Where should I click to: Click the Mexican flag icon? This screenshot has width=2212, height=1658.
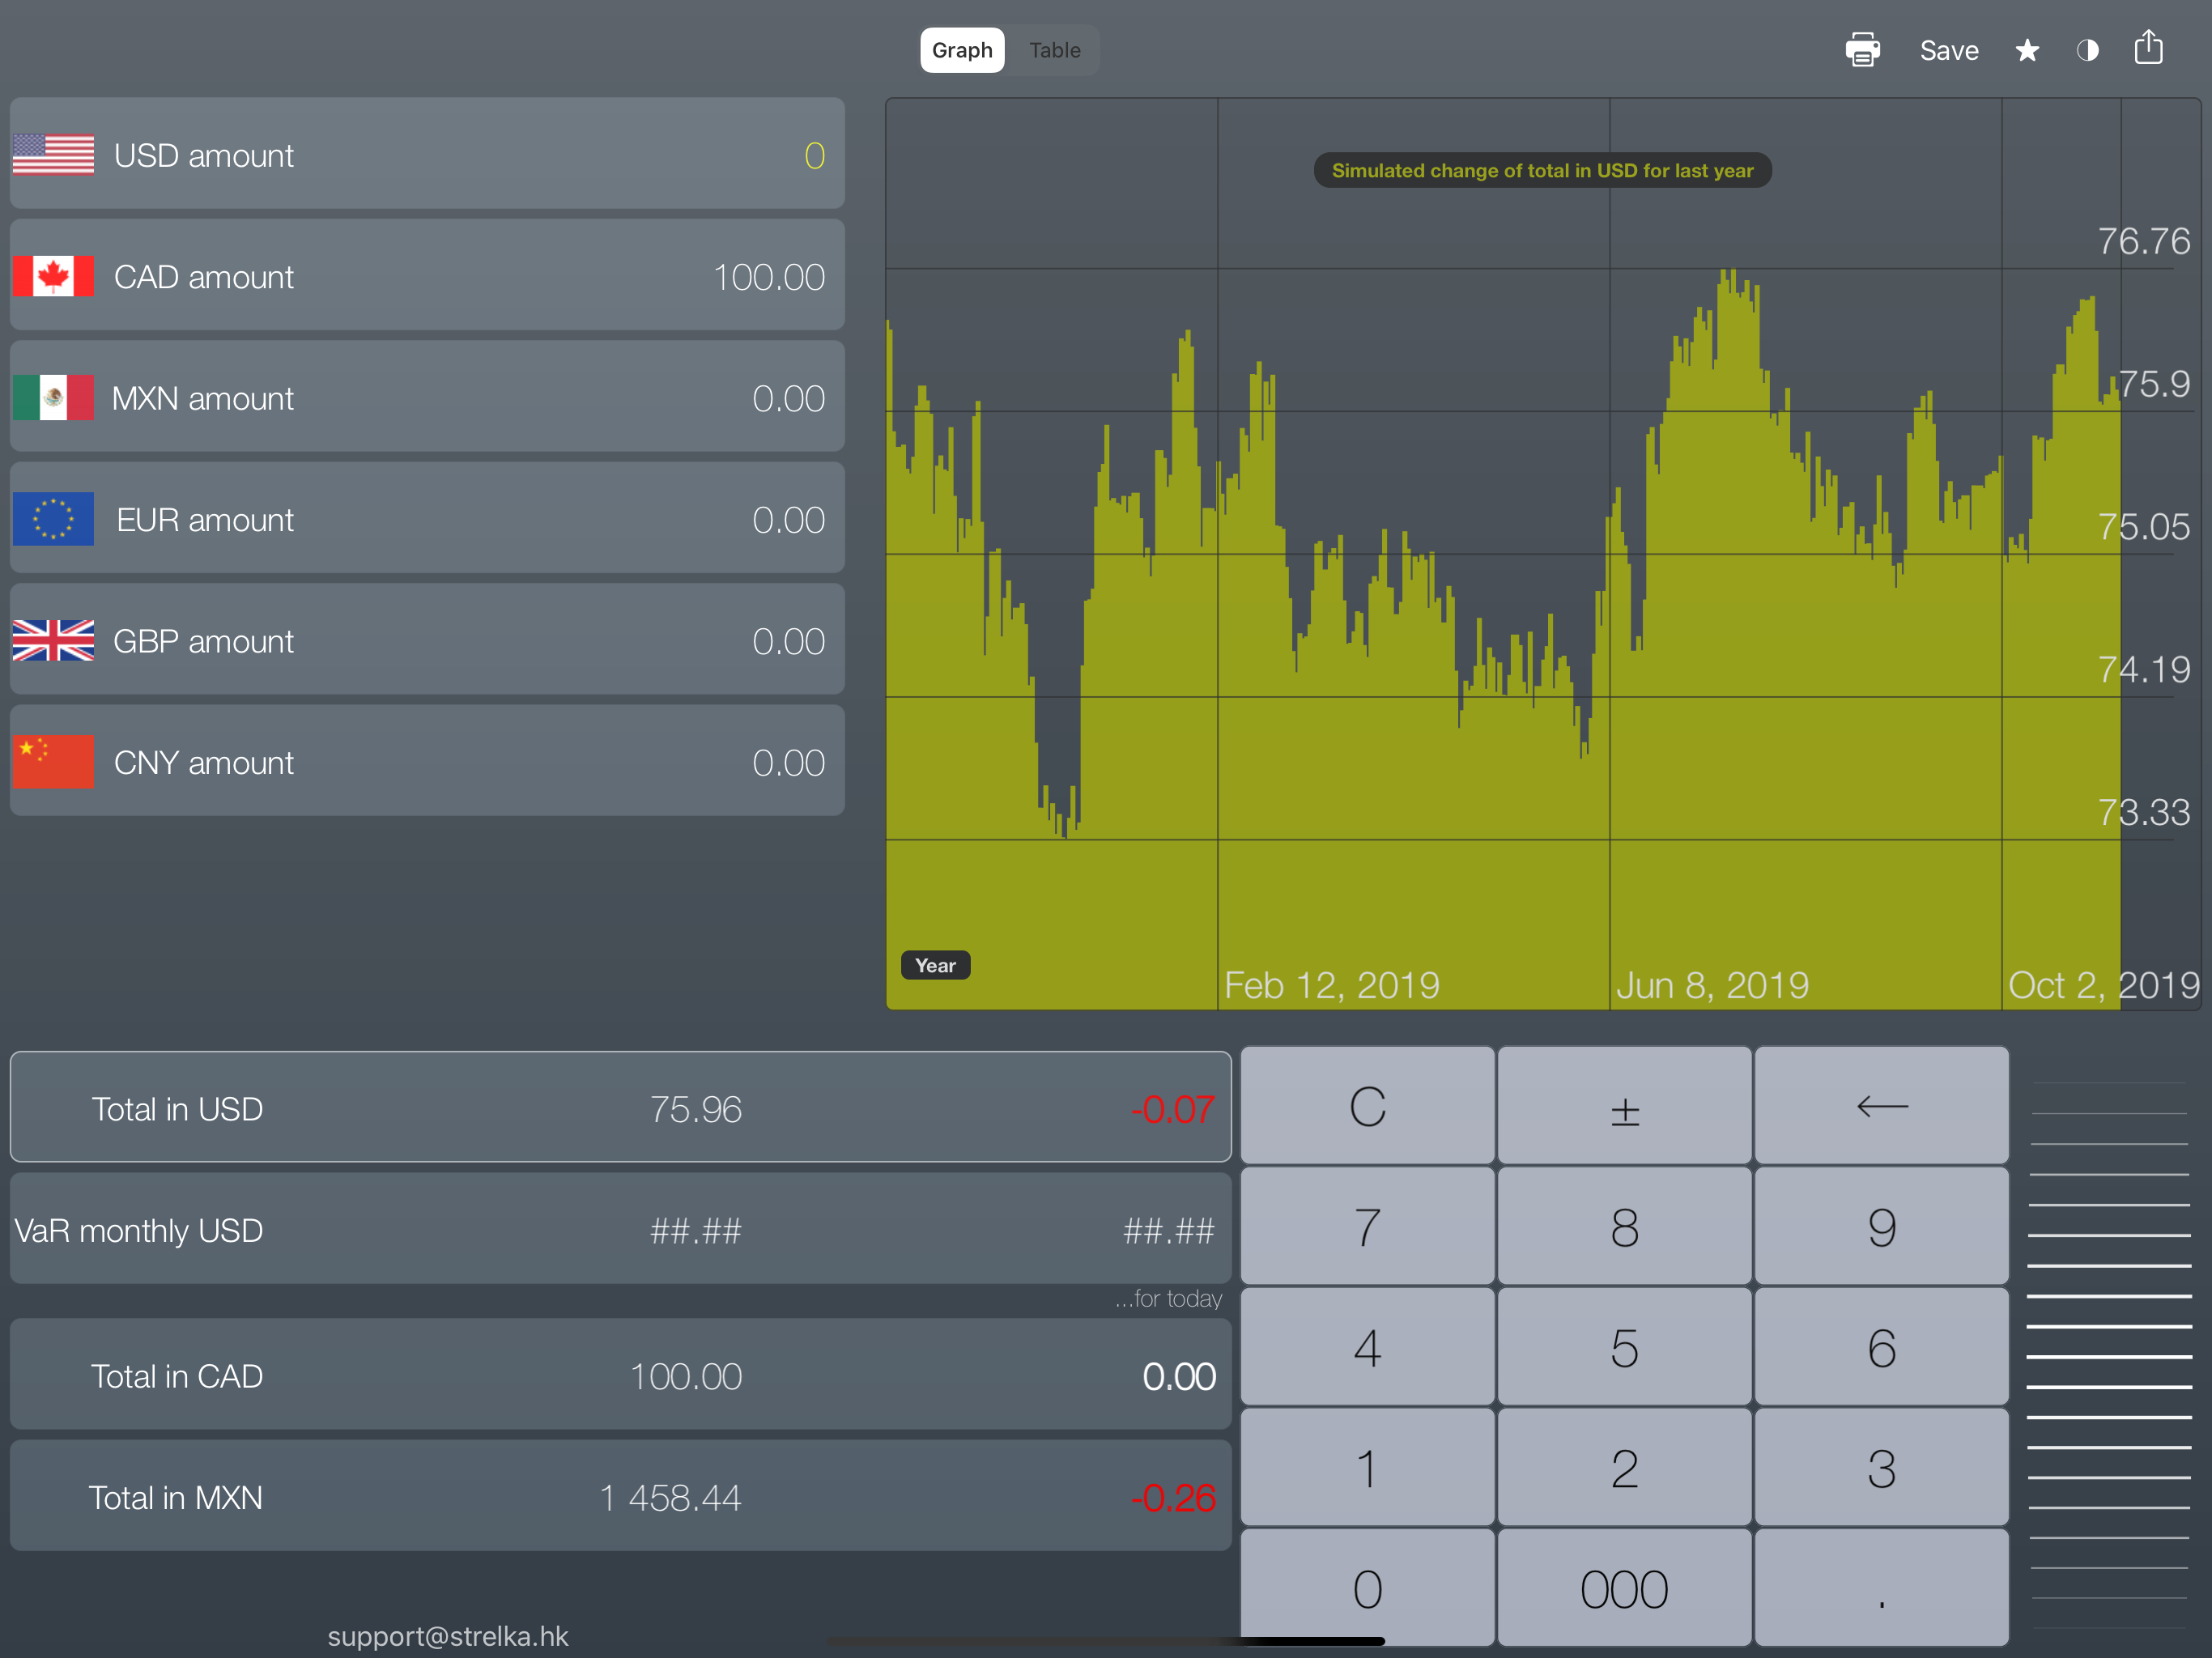[54, 398]
